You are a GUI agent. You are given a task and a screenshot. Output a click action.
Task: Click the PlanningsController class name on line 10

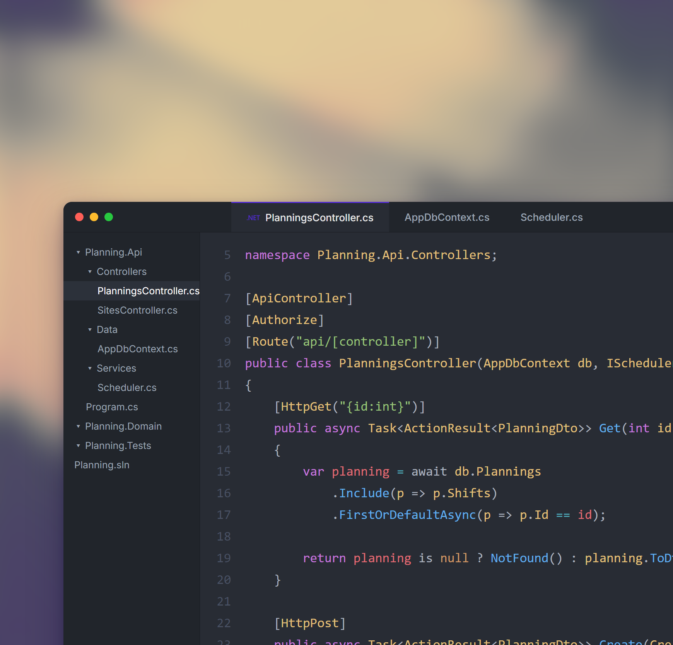click(x=407, y=363)
